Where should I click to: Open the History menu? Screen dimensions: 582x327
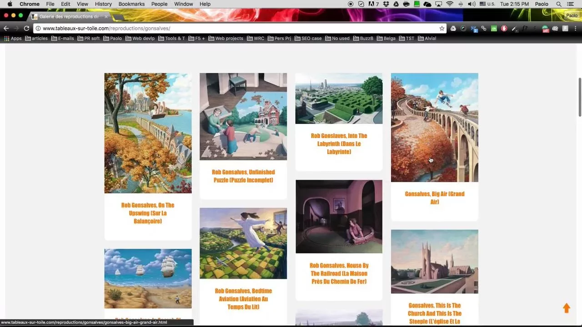coord(103,4)
